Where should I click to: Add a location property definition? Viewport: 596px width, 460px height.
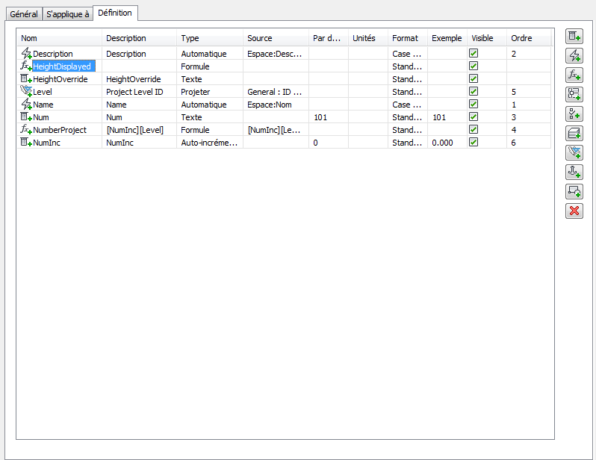coord(574,95)
